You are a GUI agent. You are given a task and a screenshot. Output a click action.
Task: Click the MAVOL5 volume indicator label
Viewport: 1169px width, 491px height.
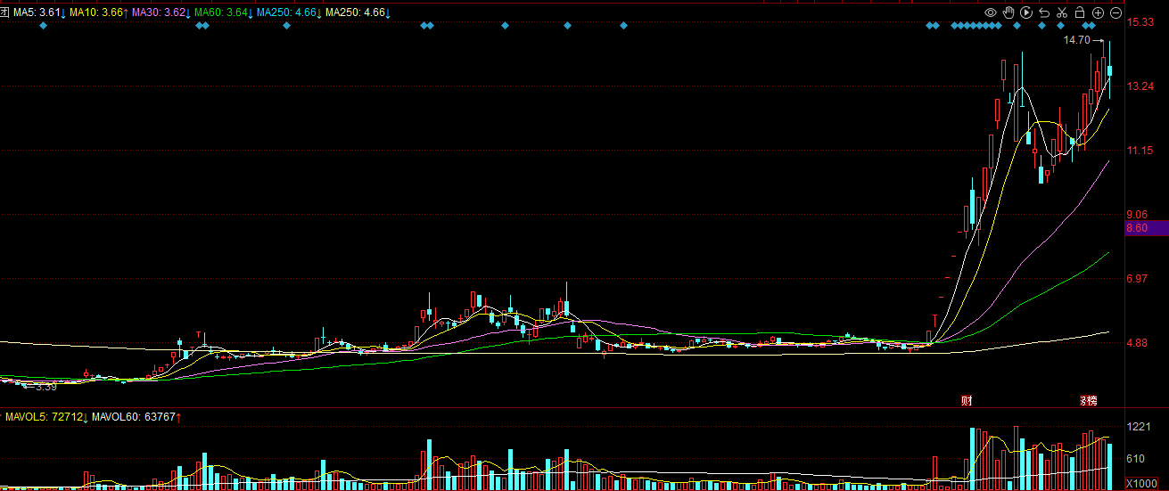click(45, 417)
